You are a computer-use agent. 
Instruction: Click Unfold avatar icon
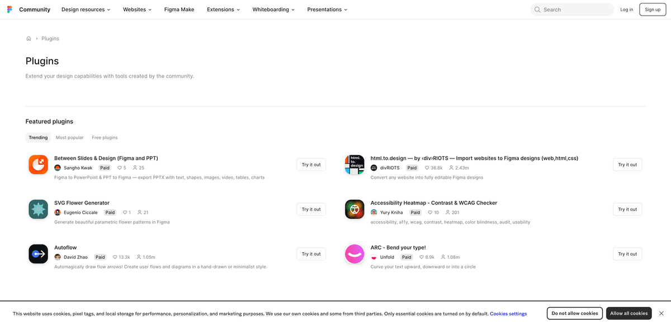374,257
